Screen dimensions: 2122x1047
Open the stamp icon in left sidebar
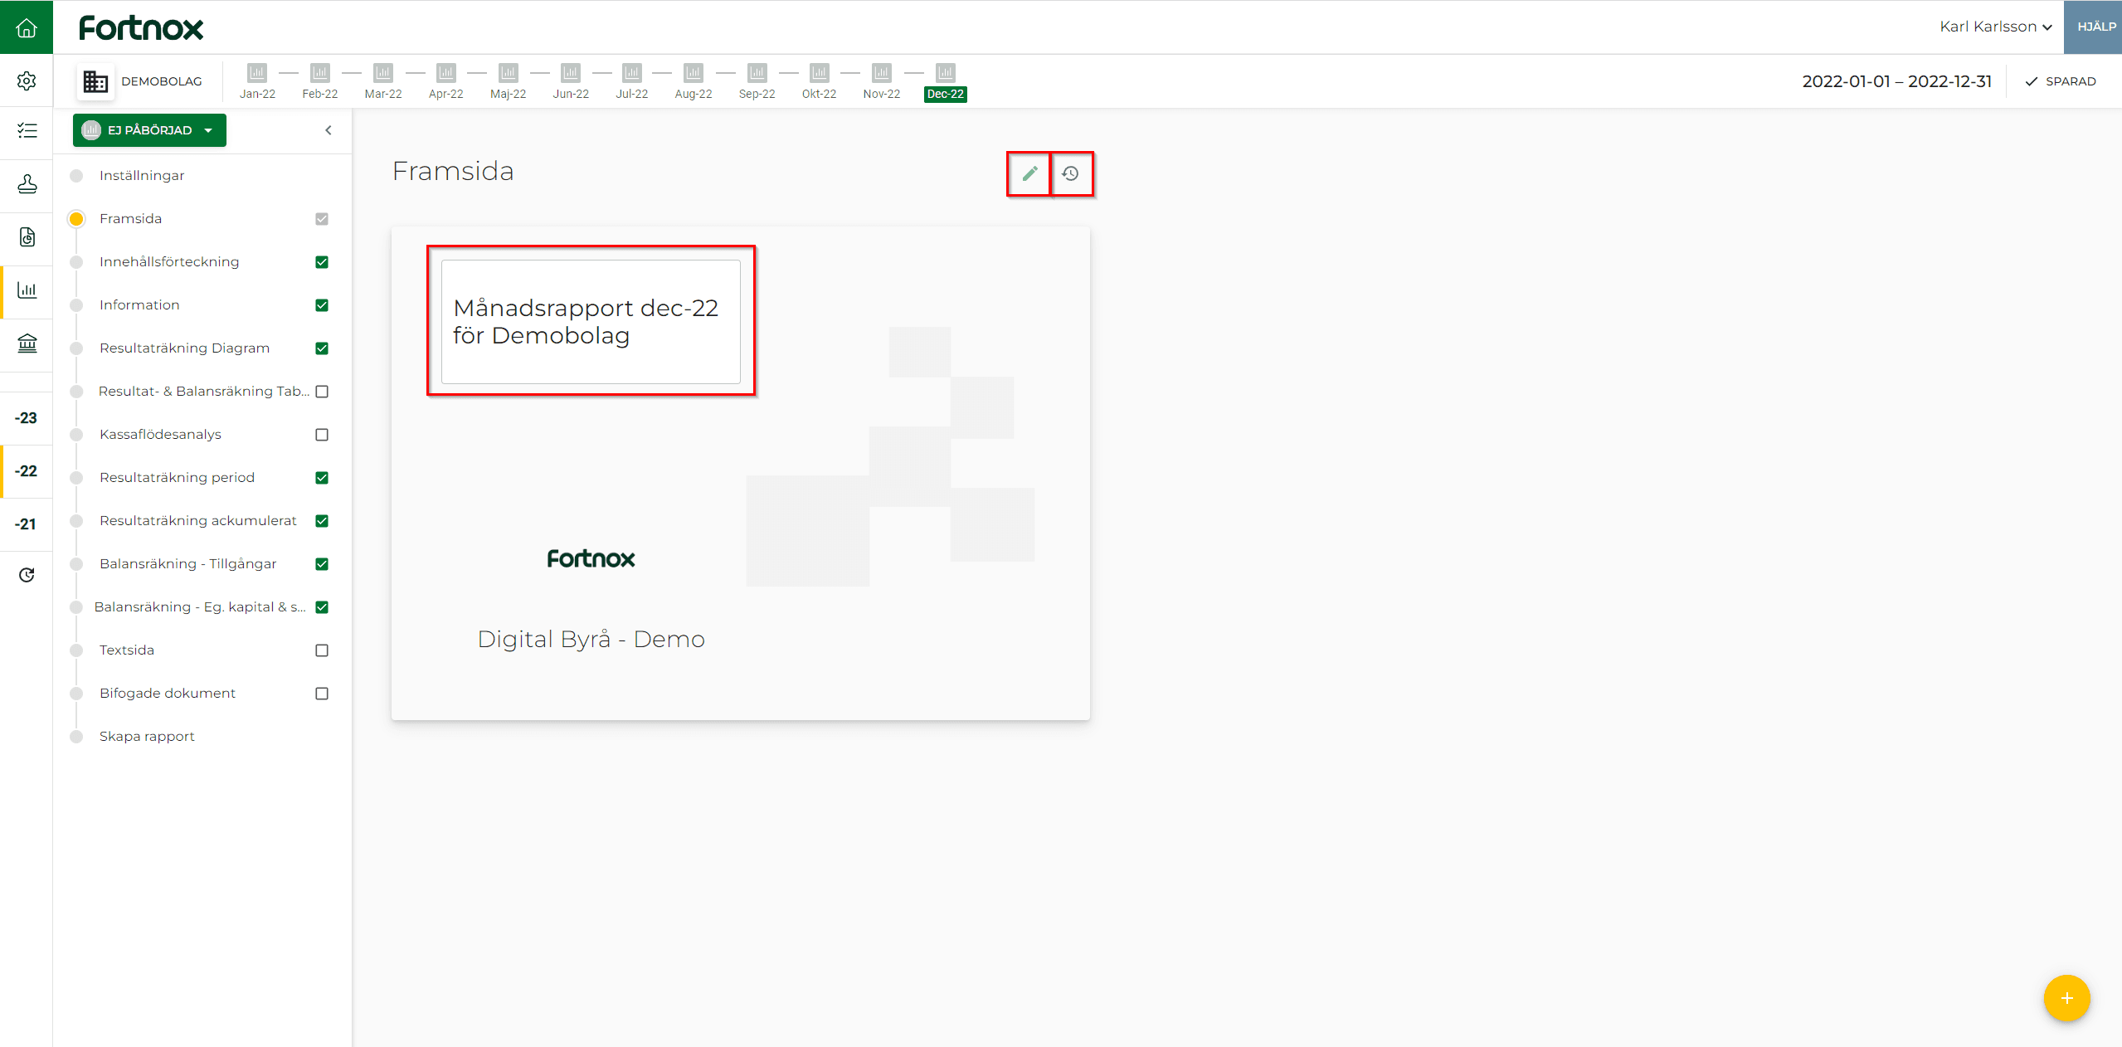coord(27,183)
